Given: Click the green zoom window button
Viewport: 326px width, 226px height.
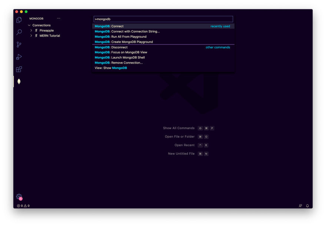Looking at the screenshot, I should [26, 11].
